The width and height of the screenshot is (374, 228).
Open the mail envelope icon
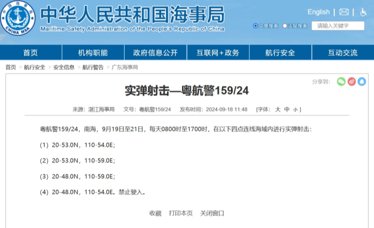pos(344,12)
